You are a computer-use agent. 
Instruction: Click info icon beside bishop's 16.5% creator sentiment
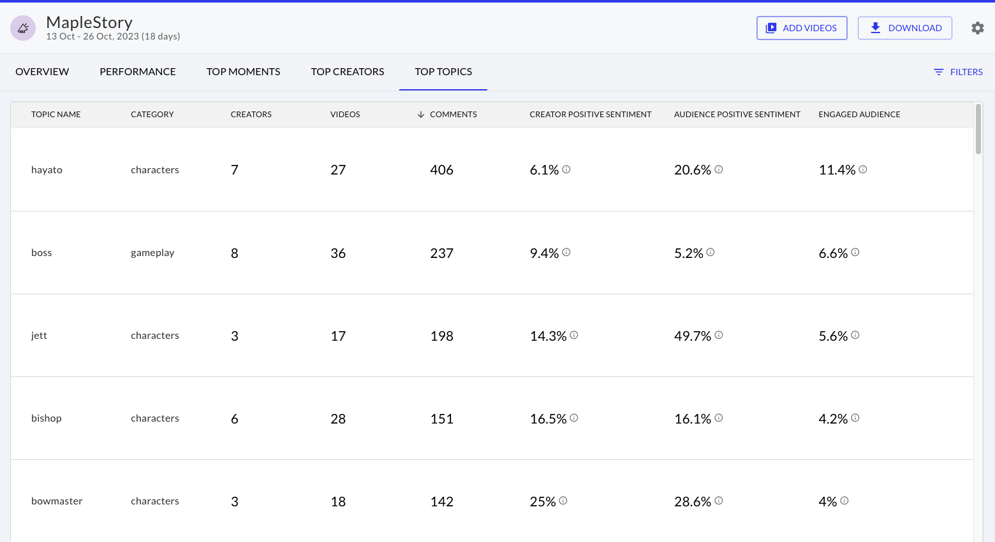574,418
